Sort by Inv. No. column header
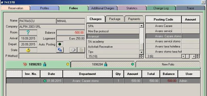Screen dimensions: 207x96 pos(31,74)
